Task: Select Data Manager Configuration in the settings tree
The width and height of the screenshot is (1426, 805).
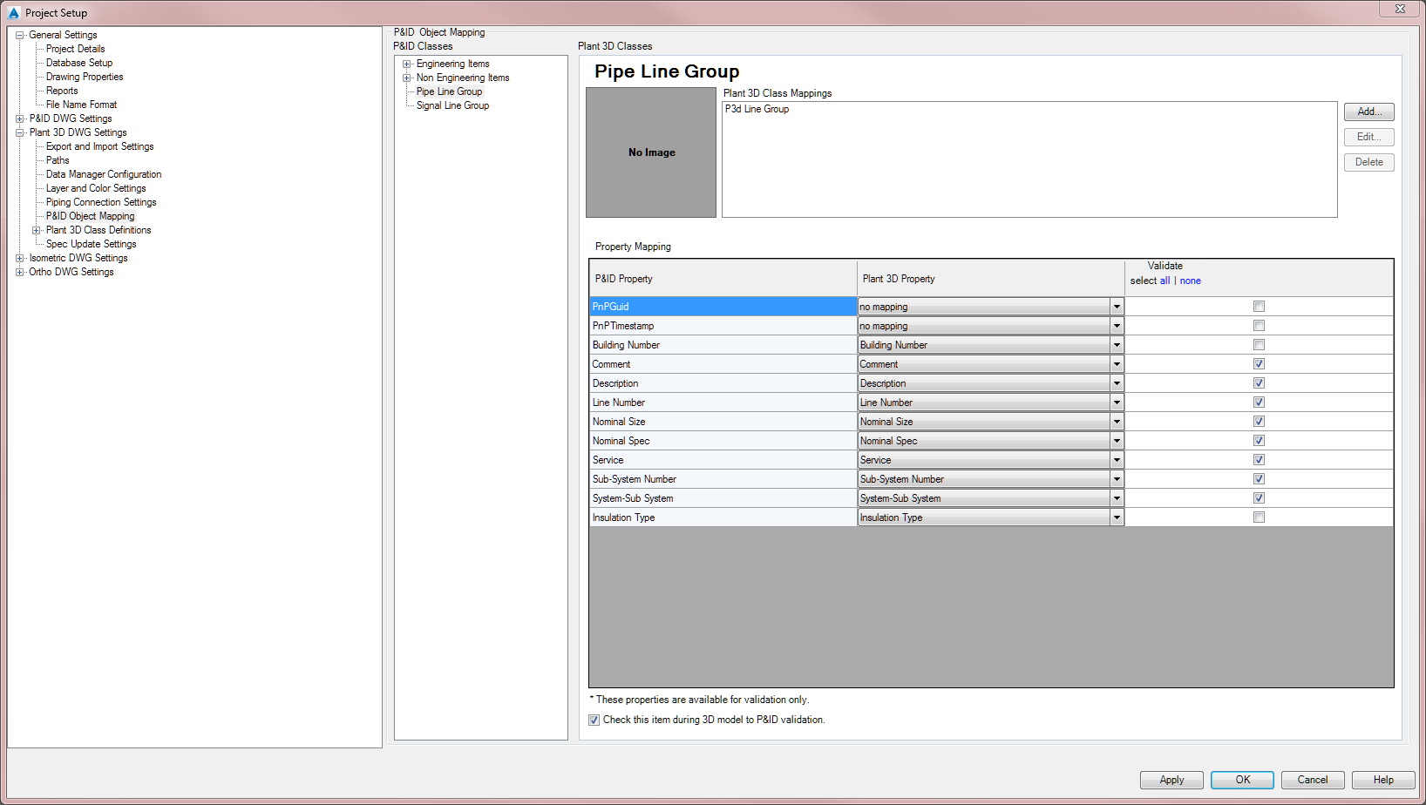Action: click(x=103, y=173)
